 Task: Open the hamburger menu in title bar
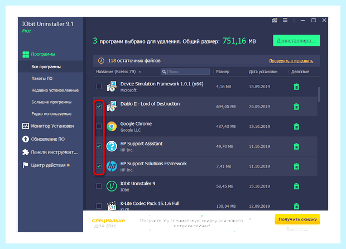pyautogui.click(x=285, y=20)
